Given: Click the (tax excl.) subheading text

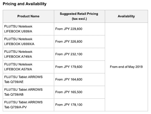Looking at the screenshot, I should pyautogui.click(x=79, y=19).
